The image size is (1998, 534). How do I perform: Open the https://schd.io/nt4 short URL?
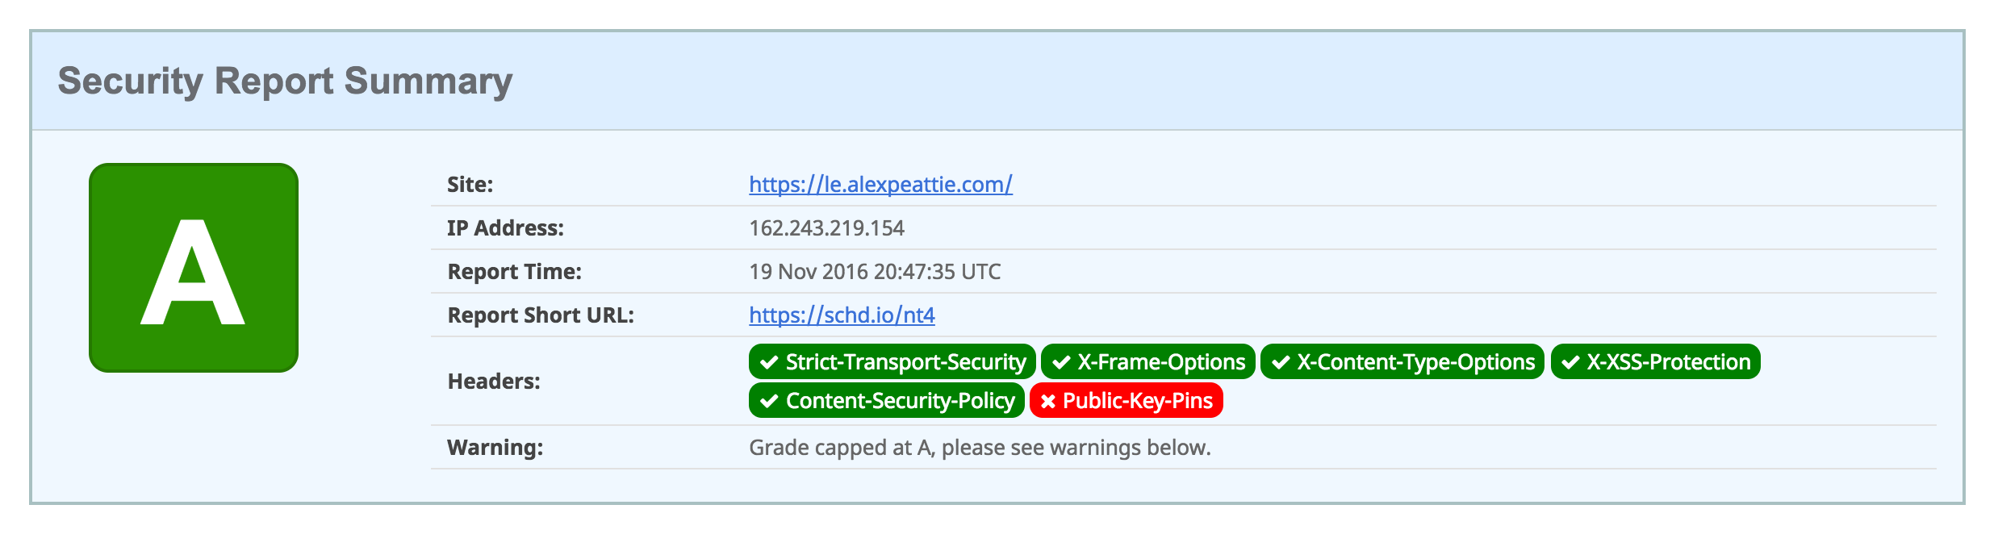click(842, 316)
